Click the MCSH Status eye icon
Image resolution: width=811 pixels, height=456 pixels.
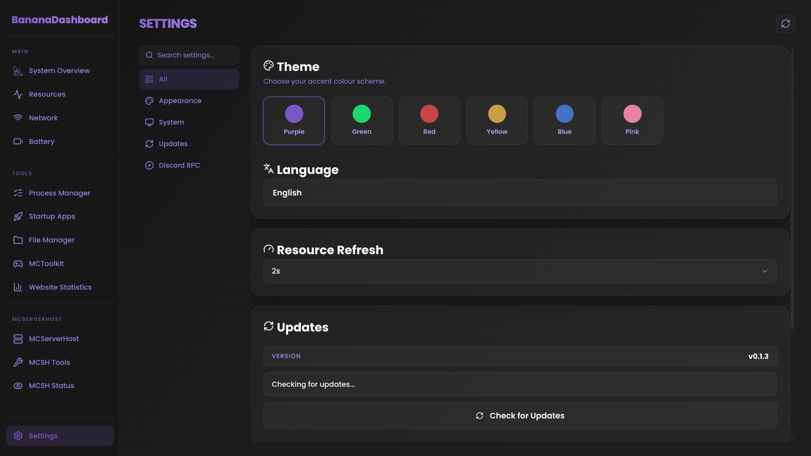pyautogui.click(x=18, y=386)
